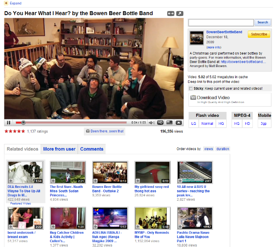Click the video seek bar handle
This screenshot has height=247, width=275.
point(24,123)
